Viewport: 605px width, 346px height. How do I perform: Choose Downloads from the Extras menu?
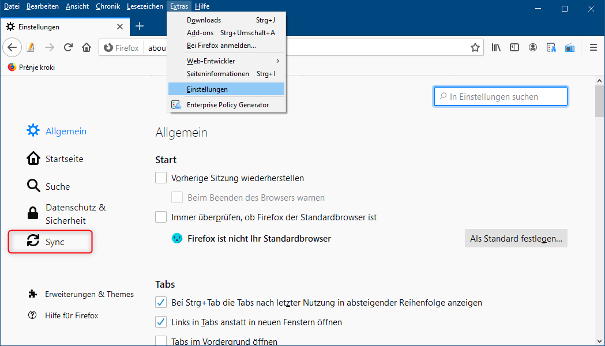[x=204, y=20]
